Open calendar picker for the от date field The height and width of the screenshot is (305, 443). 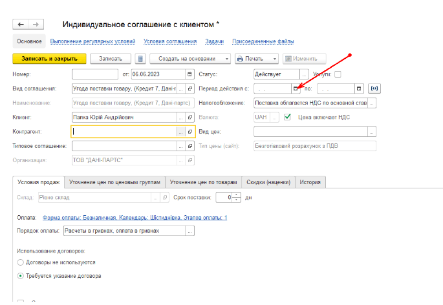[x=191, y=74]
